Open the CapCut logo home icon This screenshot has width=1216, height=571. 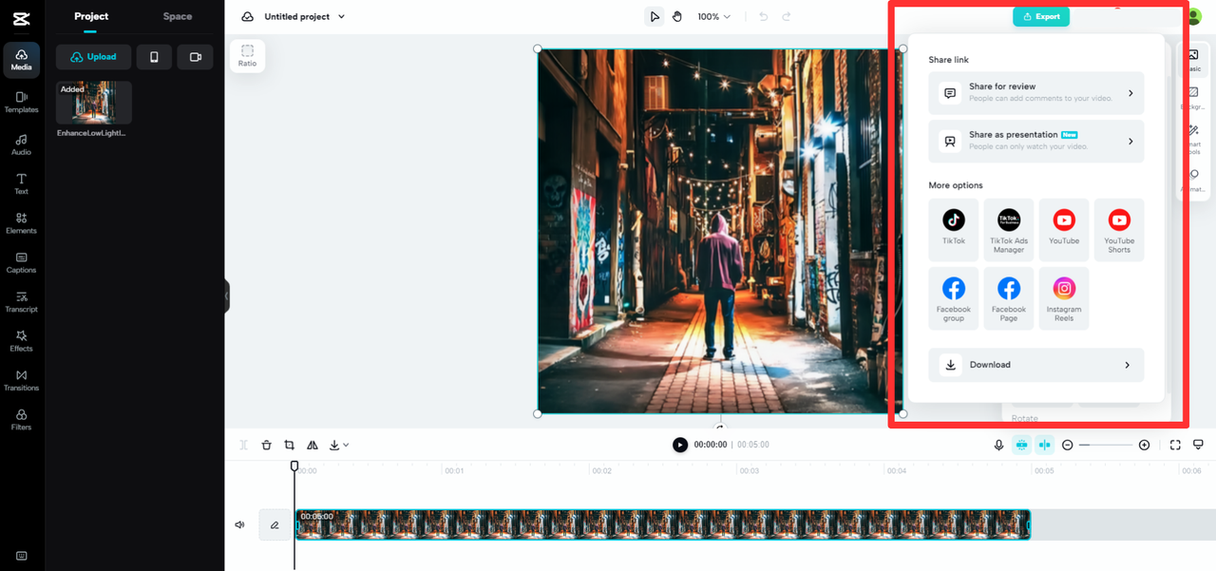21,19
